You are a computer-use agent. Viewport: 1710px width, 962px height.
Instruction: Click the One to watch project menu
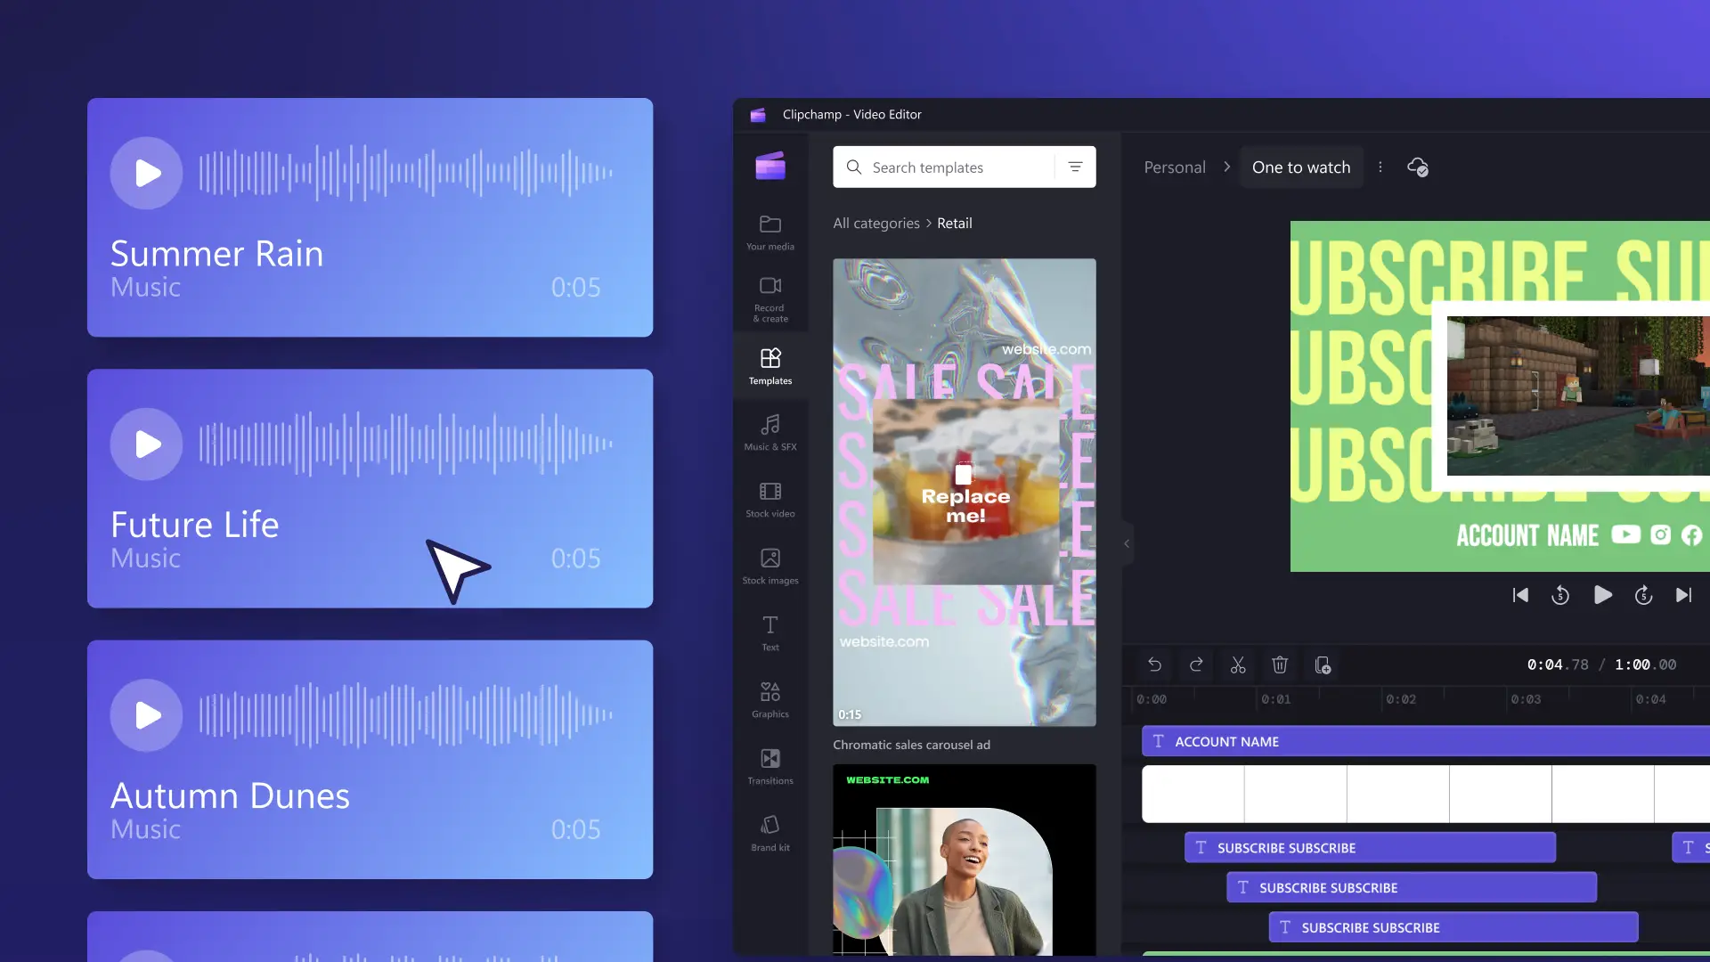[x=1381, y=166]
